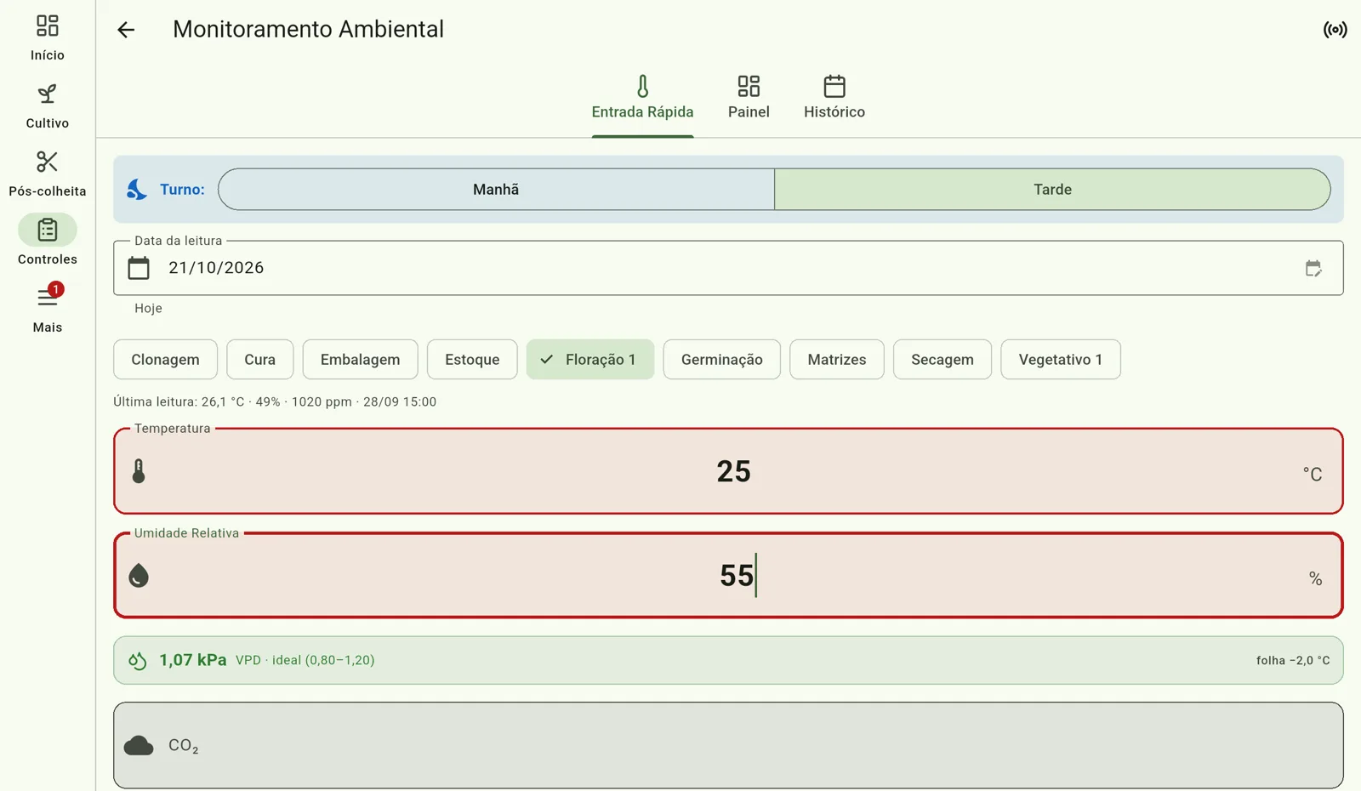1361x791 pixels.
Task: Click the thermometer icon in Temperatura
Action: coord(139,471)
